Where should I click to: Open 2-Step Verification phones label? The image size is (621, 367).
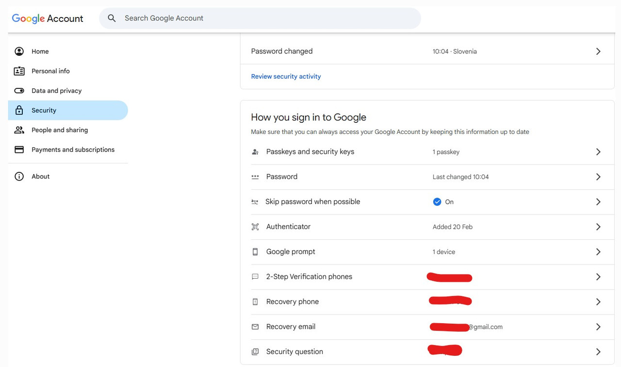[309, 277]
